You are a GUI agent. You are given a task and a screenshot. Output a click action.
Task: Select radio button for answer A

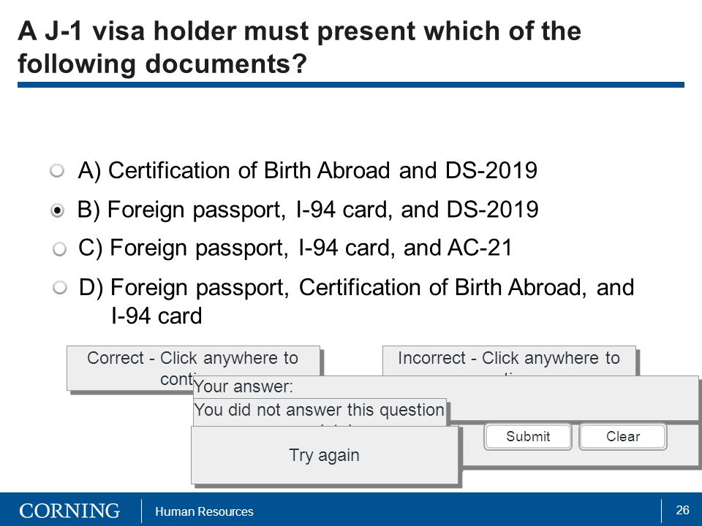point(57,170)
